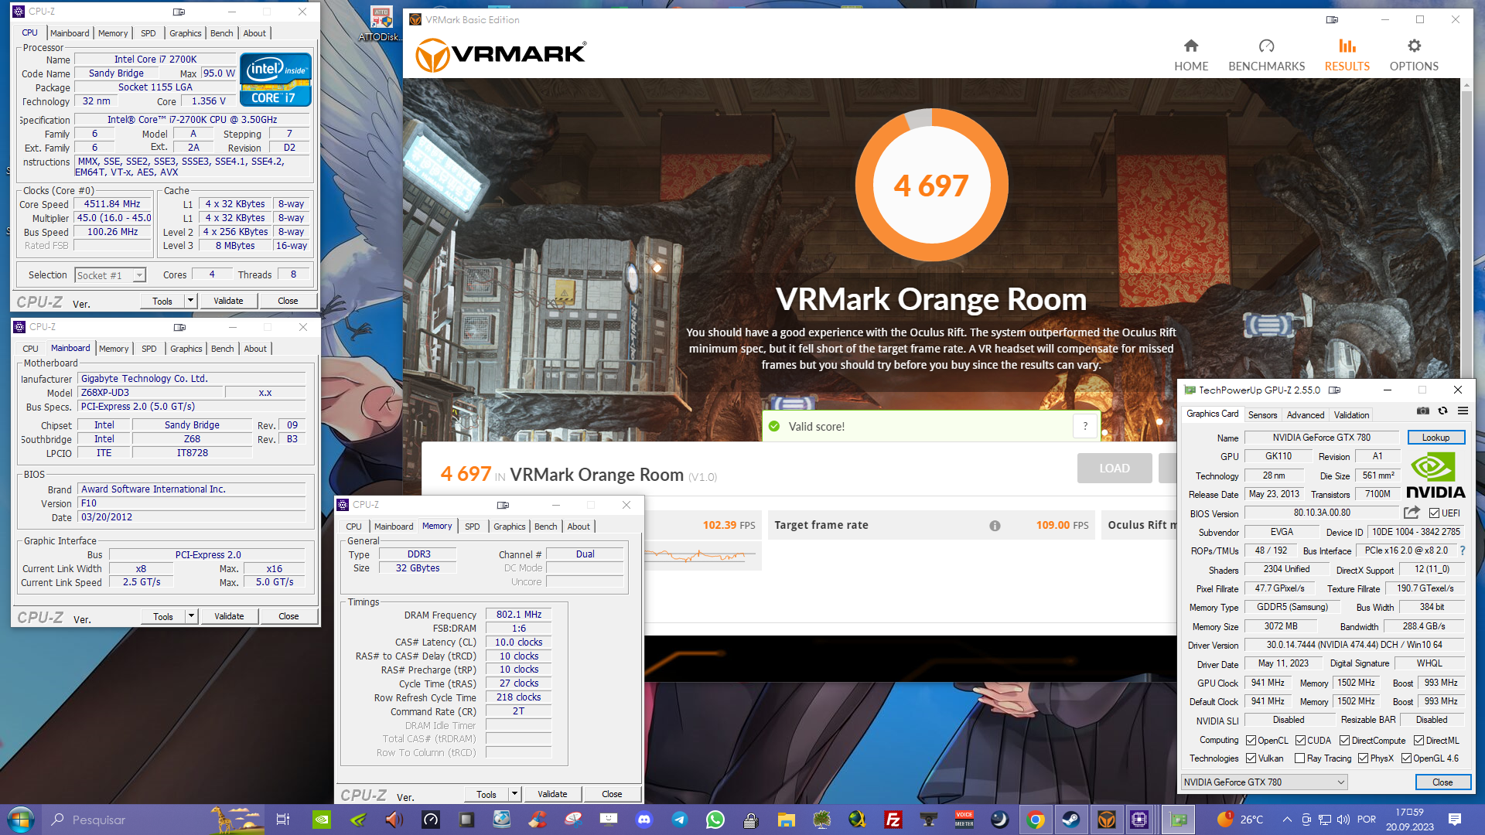Toggle OpenGL 4.6 checkbox in GPU-Z
This screenshot has width=1485, height=835.
(1406, 758)
